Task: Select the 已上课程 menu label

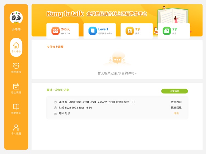Action: (16, 92)
